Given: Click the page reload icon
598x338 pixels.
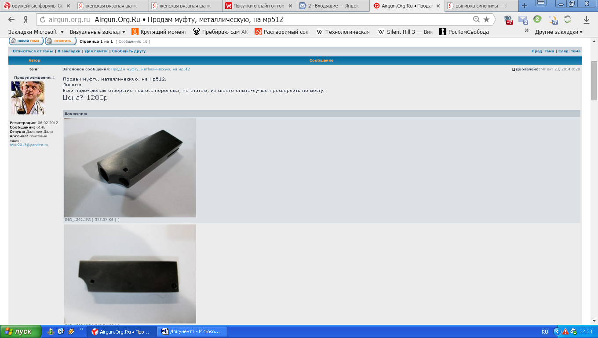Looking at the screenshot, I should [x=43, y=20].
